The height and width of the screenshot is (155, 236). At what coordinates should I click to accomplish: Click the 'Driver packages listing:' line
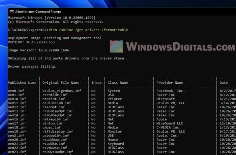pos(32,66)
